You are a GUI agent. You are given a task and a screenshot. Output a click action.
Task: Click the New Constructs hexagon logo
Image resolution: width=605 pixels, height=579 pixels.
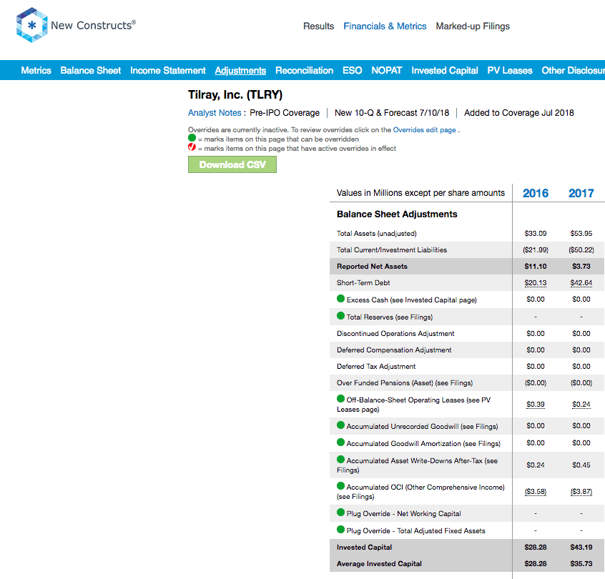pos(32,25)
